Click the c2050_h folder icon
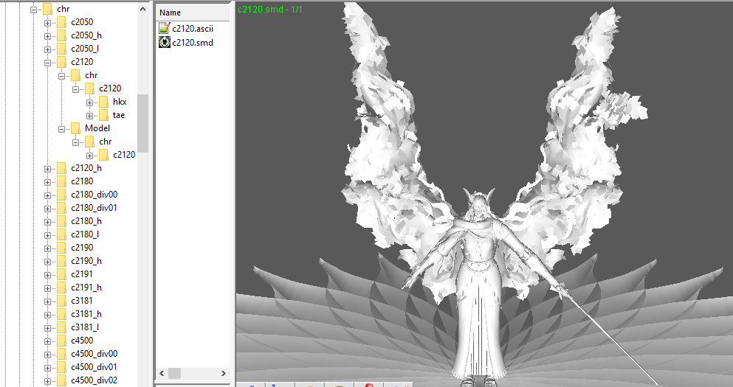The width and height of the screenshot is (733, 387). coord(62,35)
